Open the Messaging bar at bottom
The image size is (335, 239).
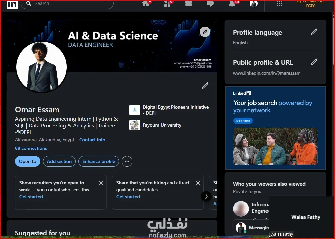pyautogui.click(x=251, y=228)
